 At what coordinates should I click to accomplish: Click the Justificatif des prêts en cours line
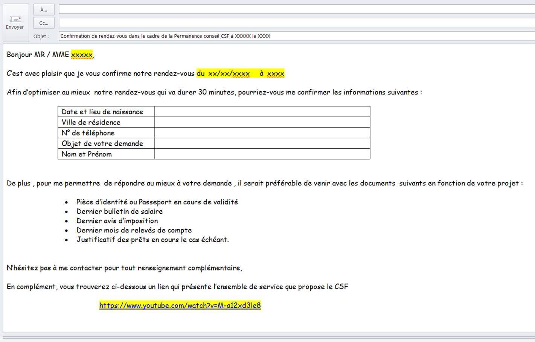tap(152, 240)
